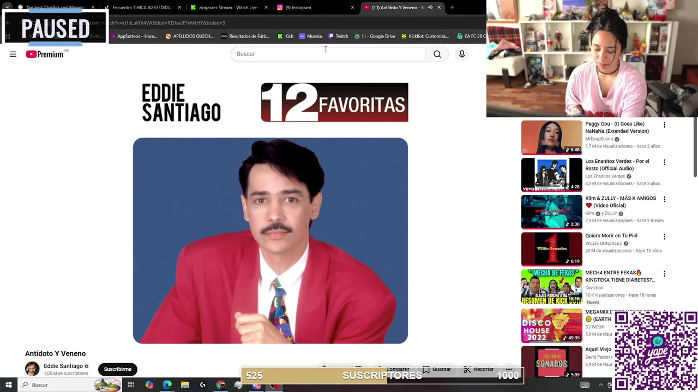Click the Windows taskbar Buscar search box
This screenshot has height=392, width=698.
coord(70,385)
